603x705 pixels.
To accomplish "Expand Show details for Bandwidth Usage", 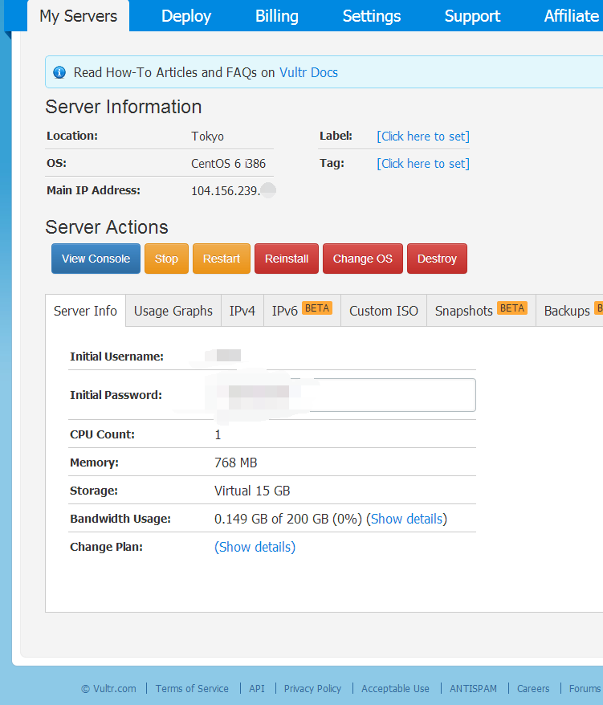I will coord(407,519).
